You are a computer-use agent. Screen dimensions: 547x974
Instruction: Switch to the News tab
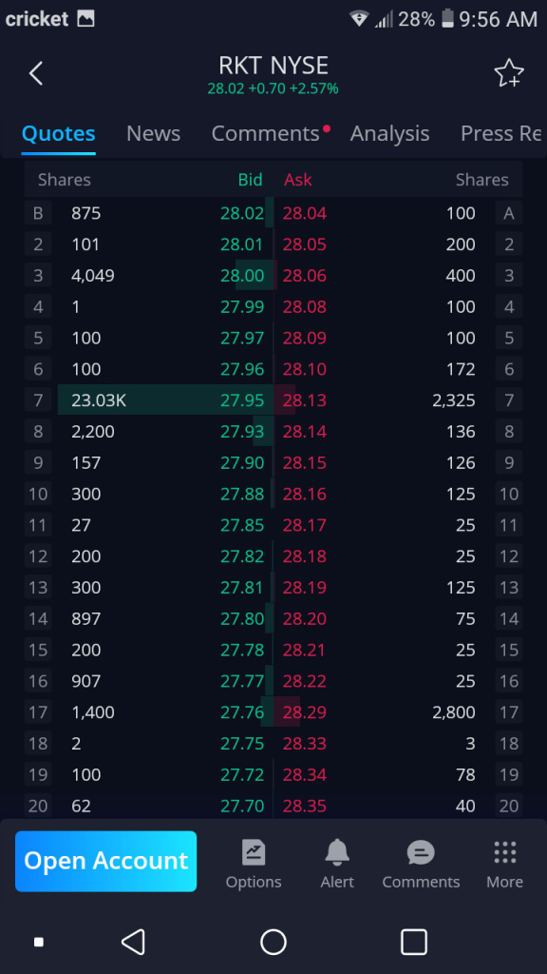[153, 133]
